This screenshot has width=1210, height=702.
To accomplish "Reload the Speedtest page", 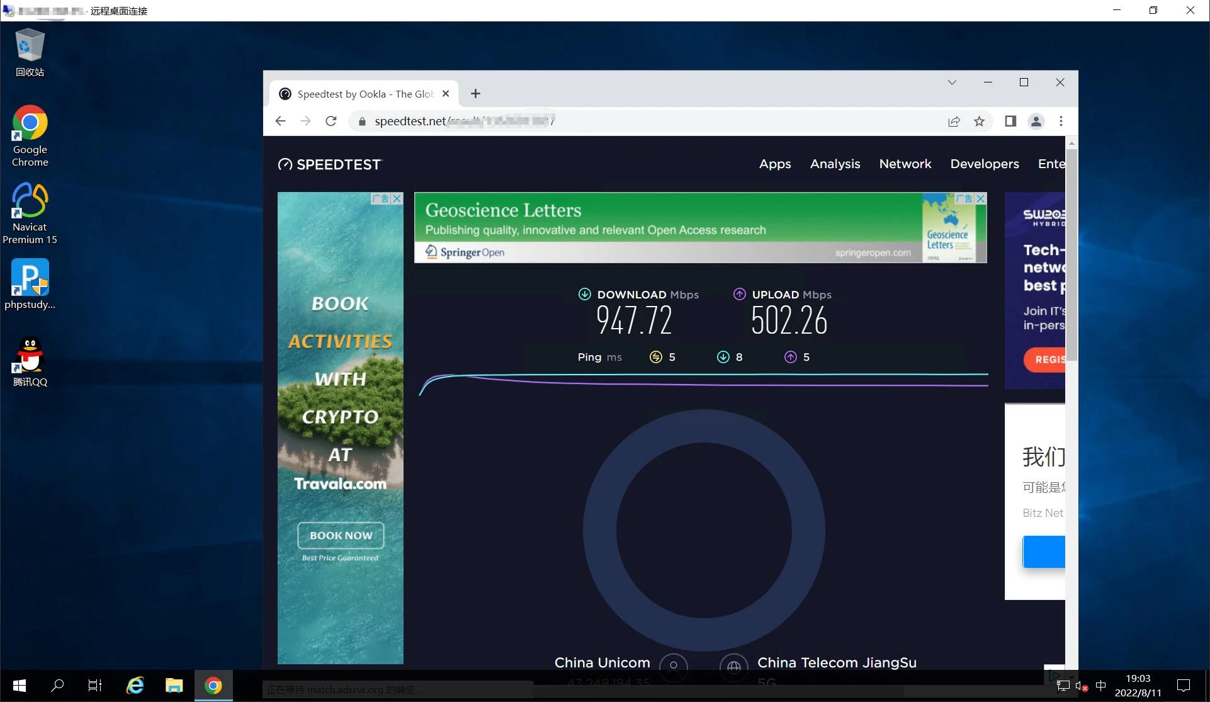I will 331,121.
